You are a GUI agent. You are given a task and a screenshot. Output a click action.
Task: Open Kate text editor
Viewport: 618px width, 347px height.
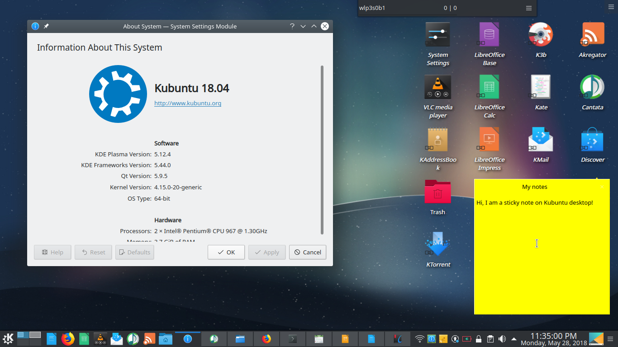click(541, 87)
